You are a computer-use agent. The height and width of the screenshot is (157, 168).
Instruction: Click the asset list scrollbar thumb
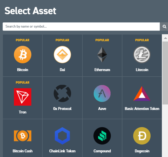coord(165,73)
